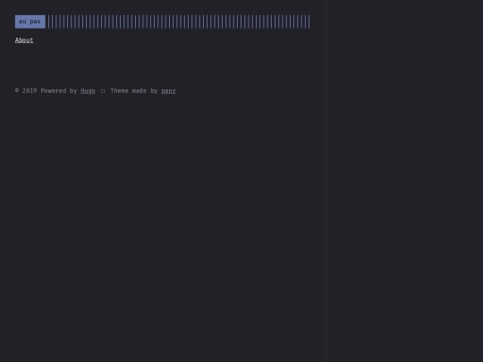Return home via the au pas badge
The height and width of the screenshot is (362, 483).
pos(30,21)
